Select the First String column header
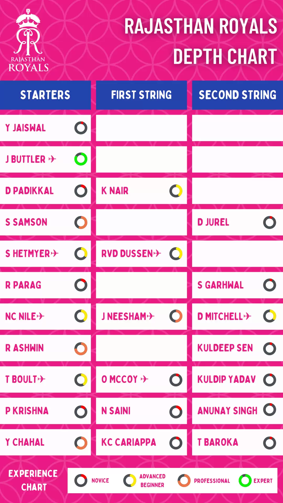Image resolution: width=283 pixels, height=503 pixels. (141, 95)
